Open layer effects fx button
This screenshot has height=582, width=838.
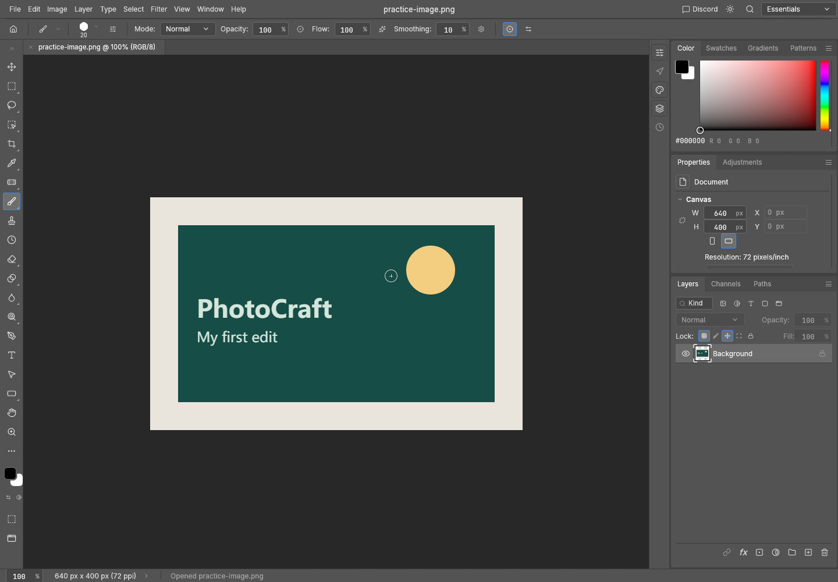(x=743, y=552)
